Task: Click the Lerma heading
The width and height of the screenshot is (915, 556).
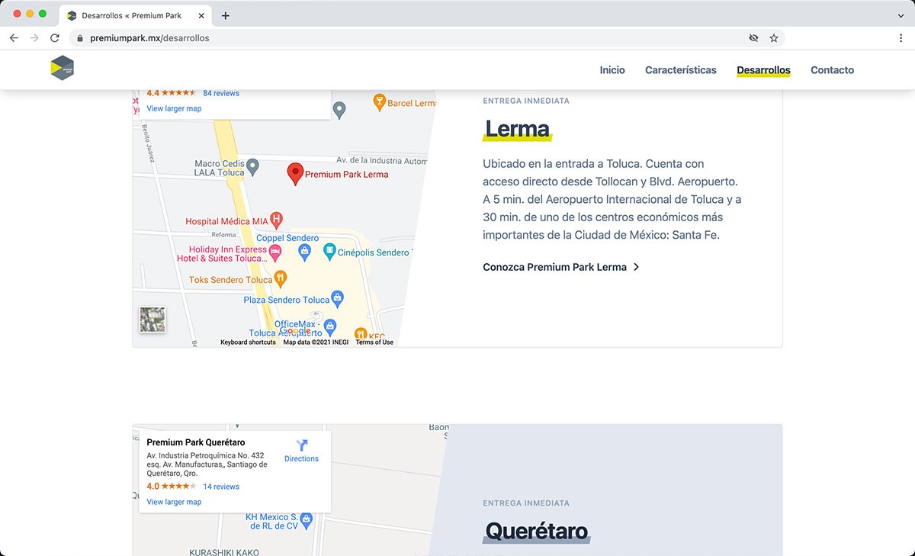Action: point(517,130)
